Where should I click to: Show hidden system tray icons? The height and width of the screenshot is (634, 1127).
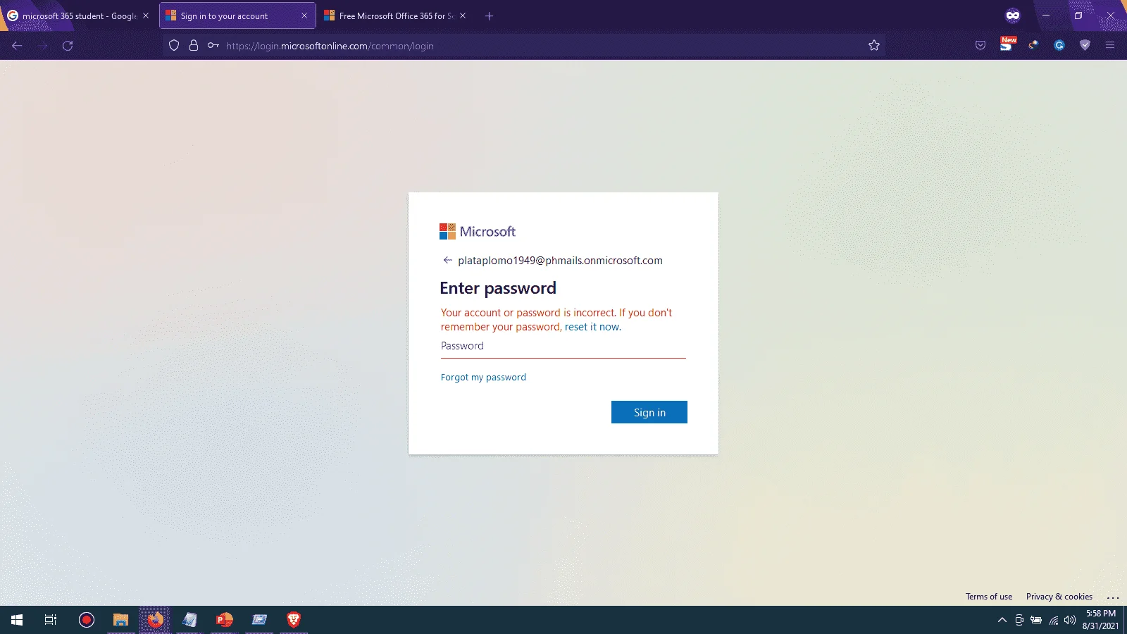point(1002,621)
